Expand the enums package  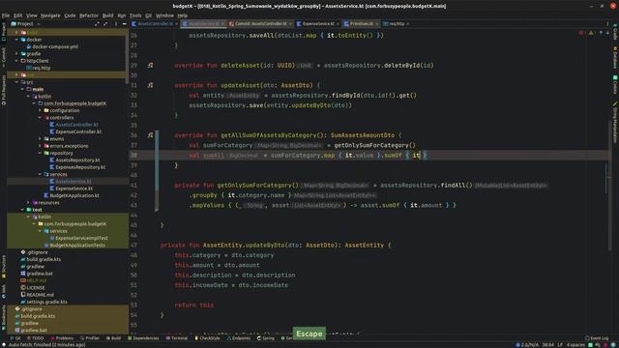coord(40,139)
